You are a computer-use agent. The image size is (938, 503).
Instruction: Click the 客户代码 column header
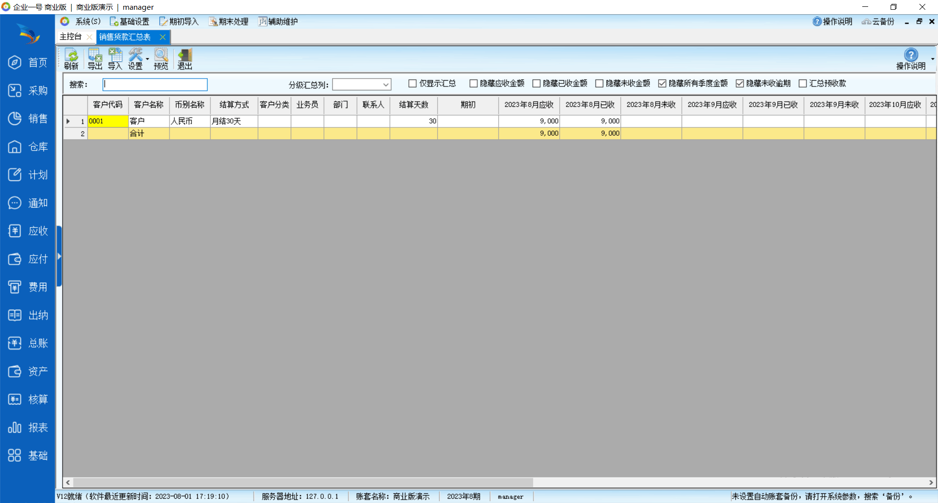(x=107, y=105)
